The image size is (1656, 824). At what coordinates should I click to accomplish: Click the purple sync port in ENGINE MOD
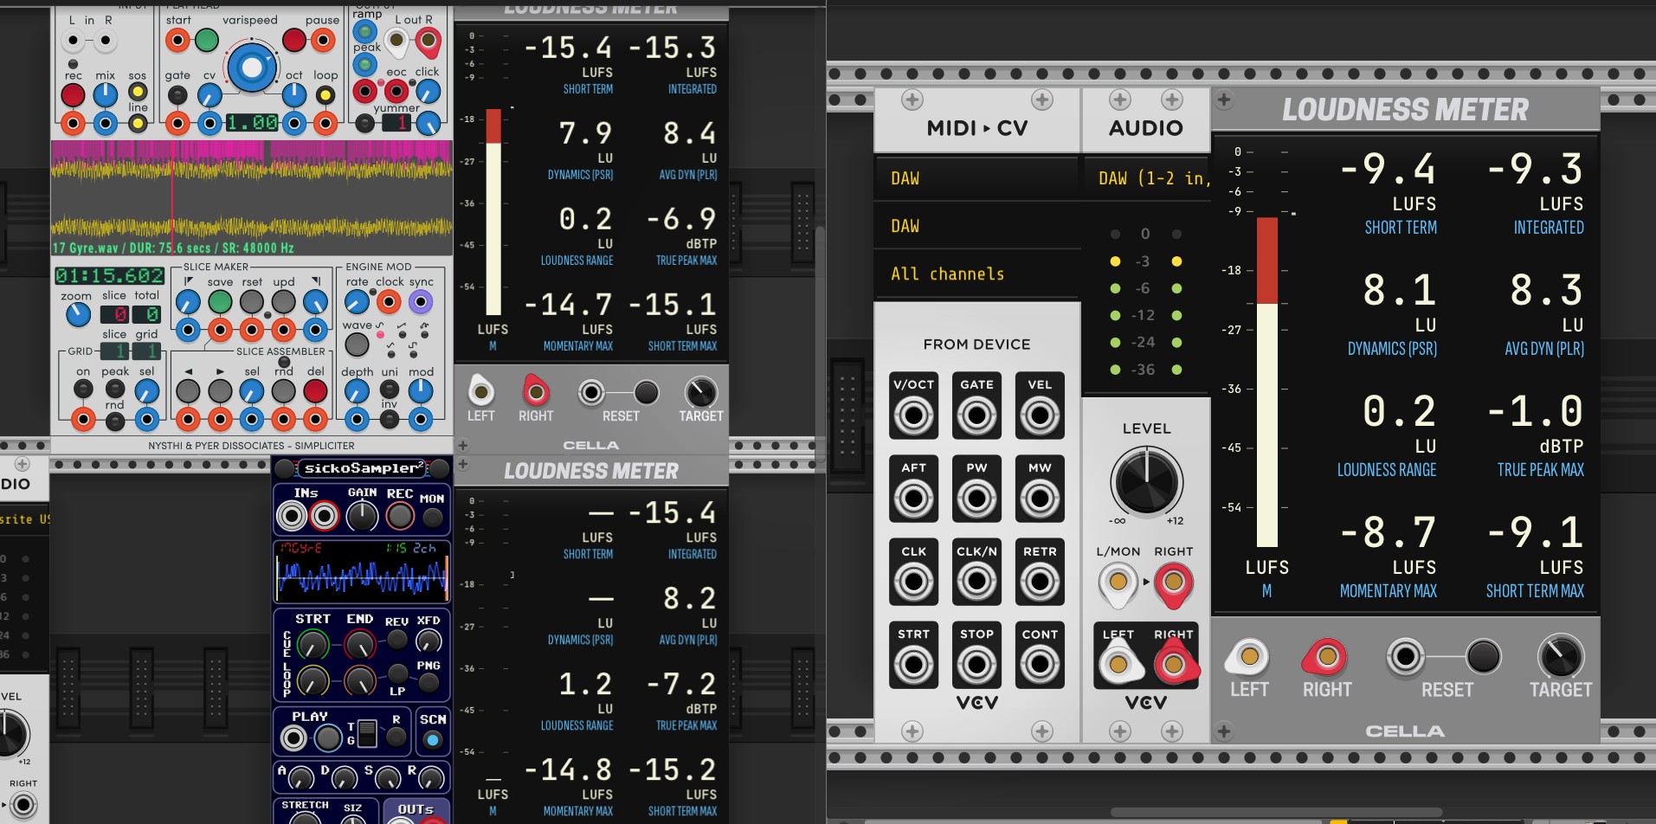(421, 302)
